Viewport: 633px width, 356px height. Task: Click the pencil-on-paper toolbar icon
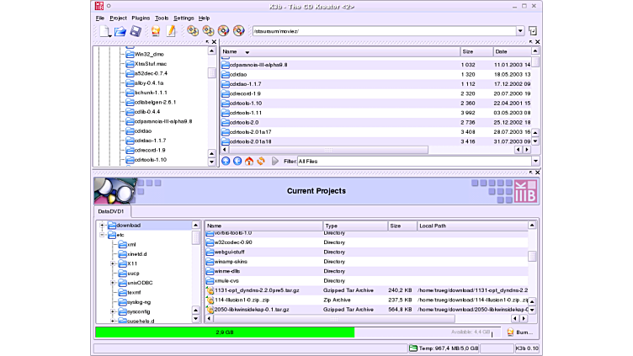point(171,30)
